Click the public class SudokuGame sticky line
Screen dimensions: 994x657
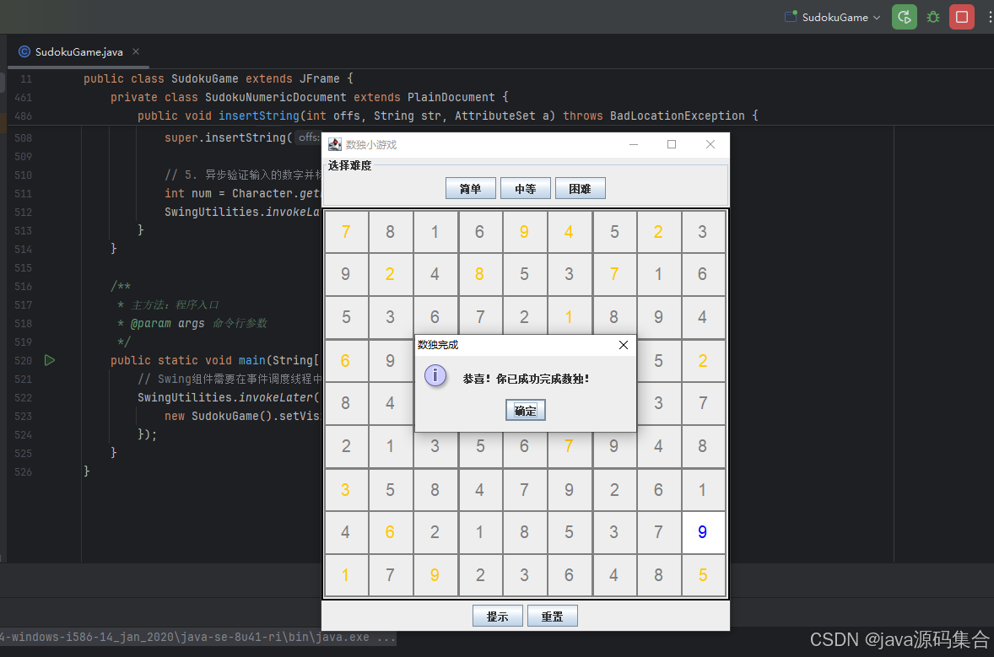(x=218, y=78)
